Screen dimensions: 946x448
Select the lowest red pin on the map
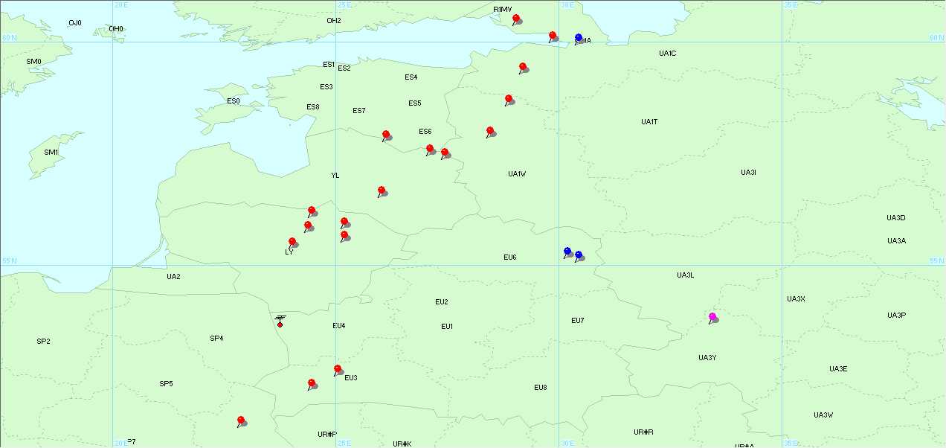(x=241, y=420)
